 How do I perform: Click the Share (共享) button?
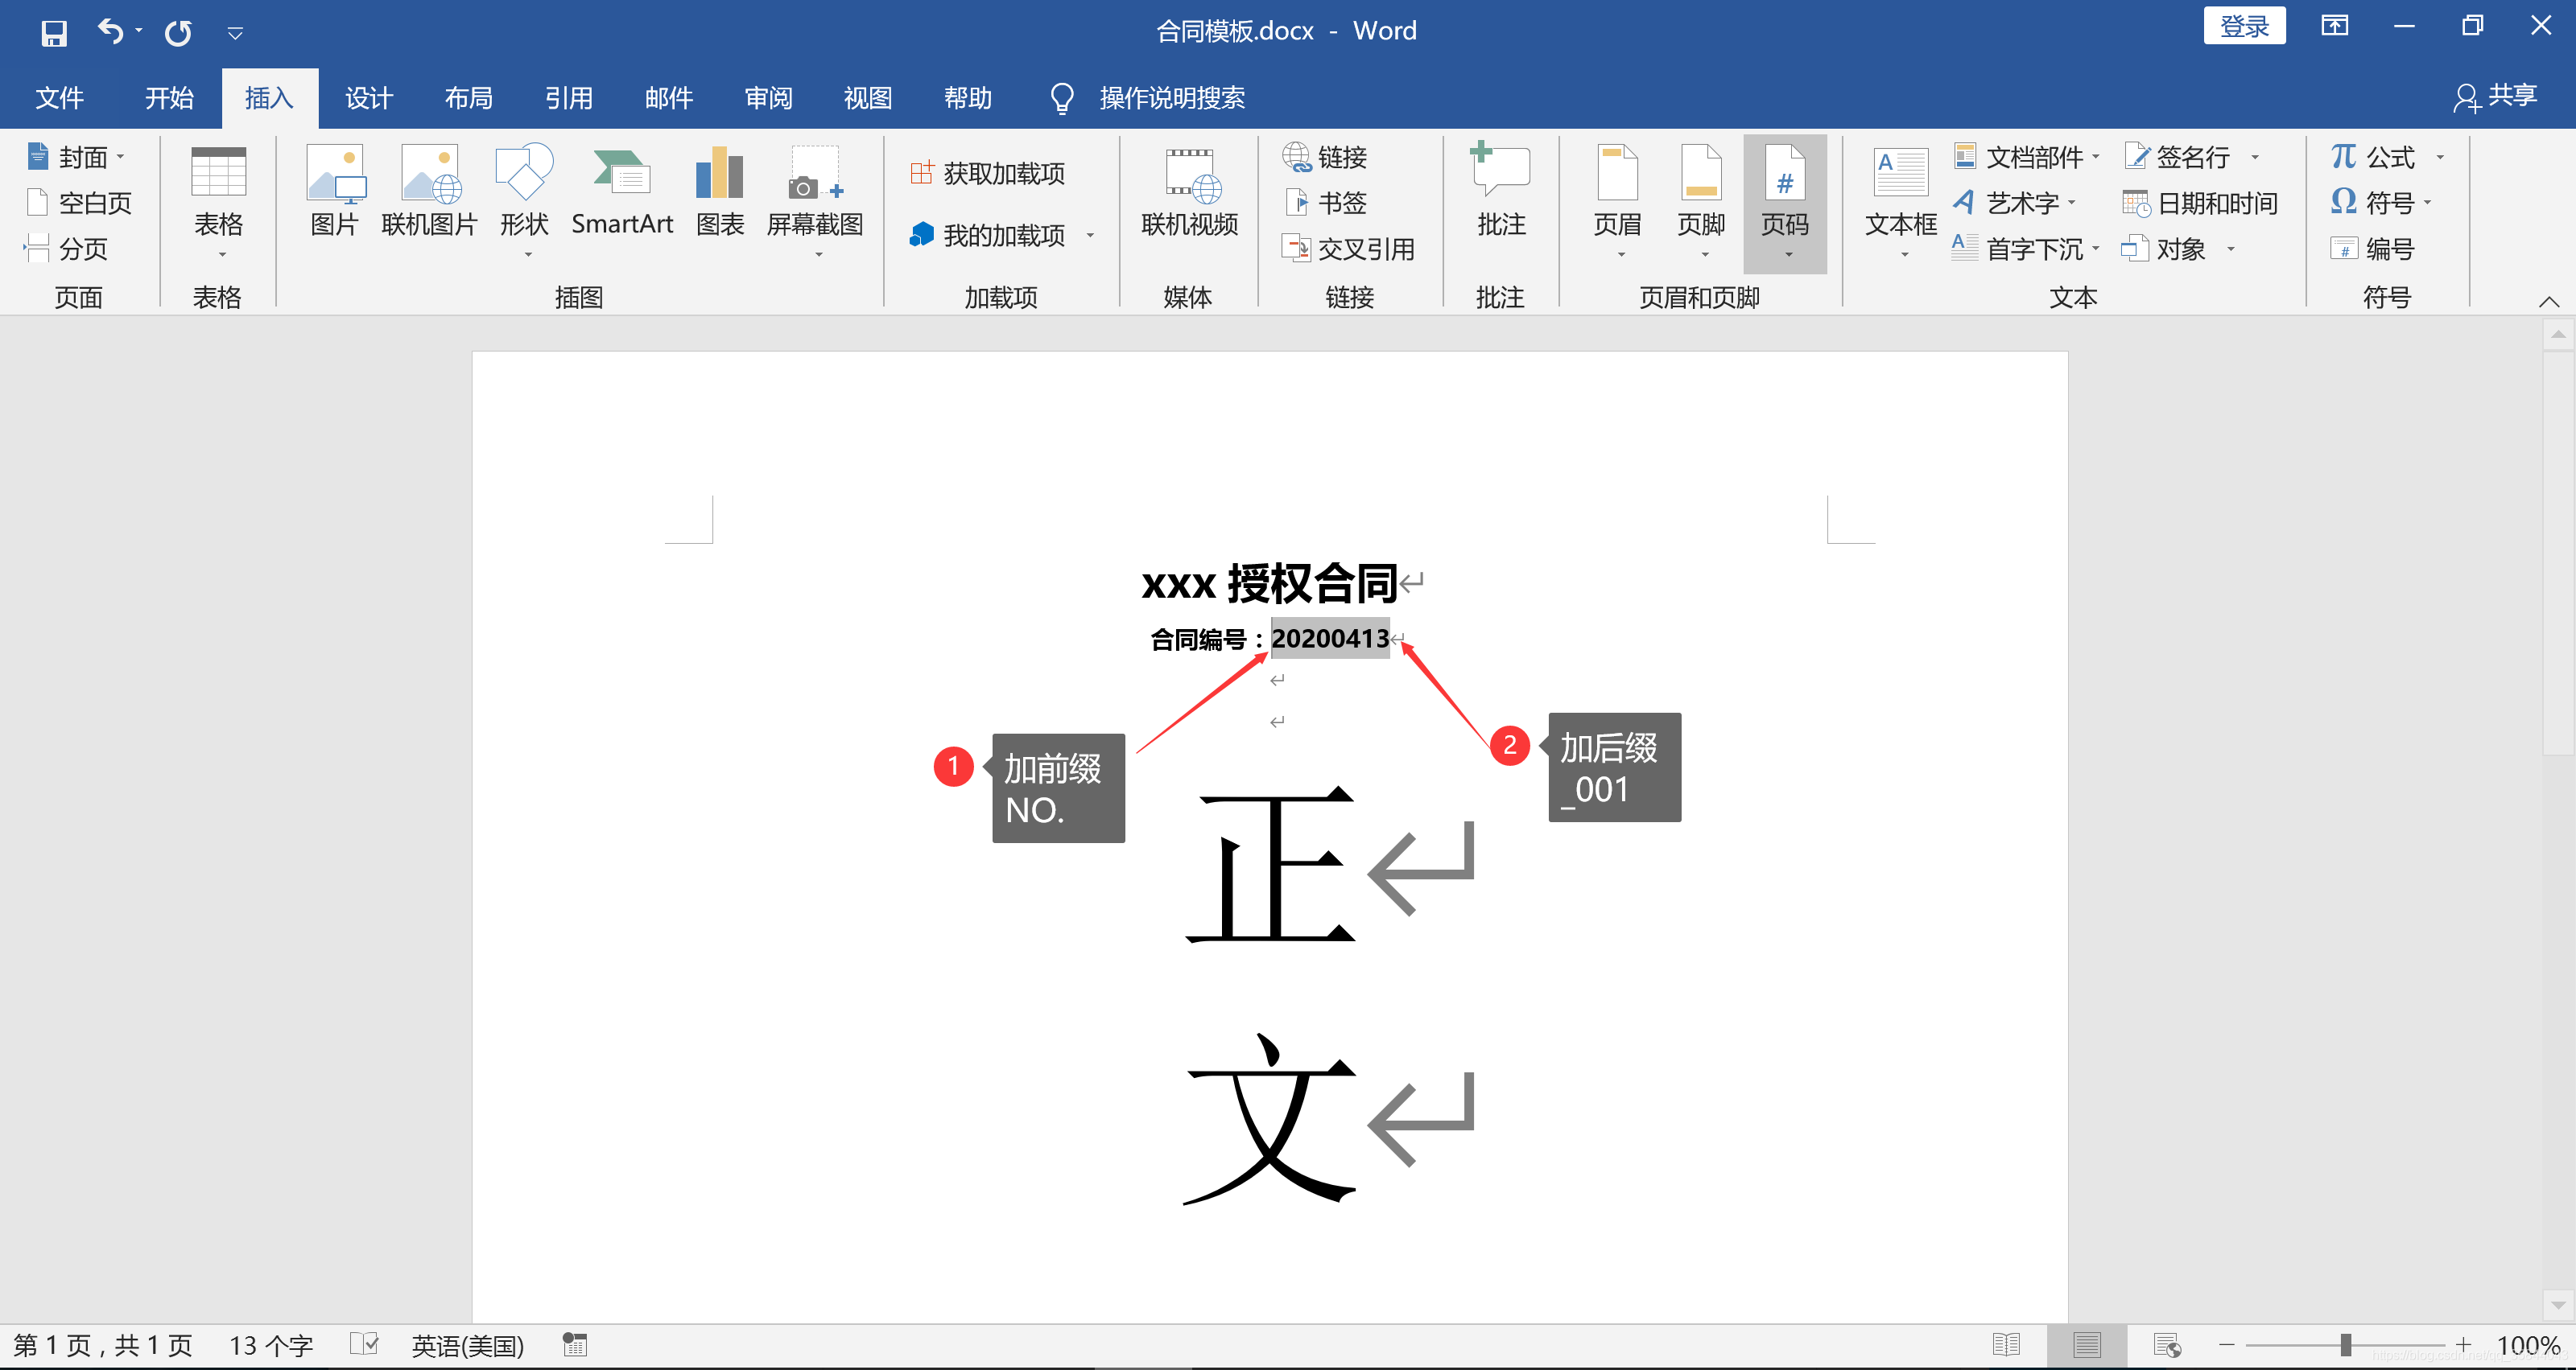[2496, 97]
